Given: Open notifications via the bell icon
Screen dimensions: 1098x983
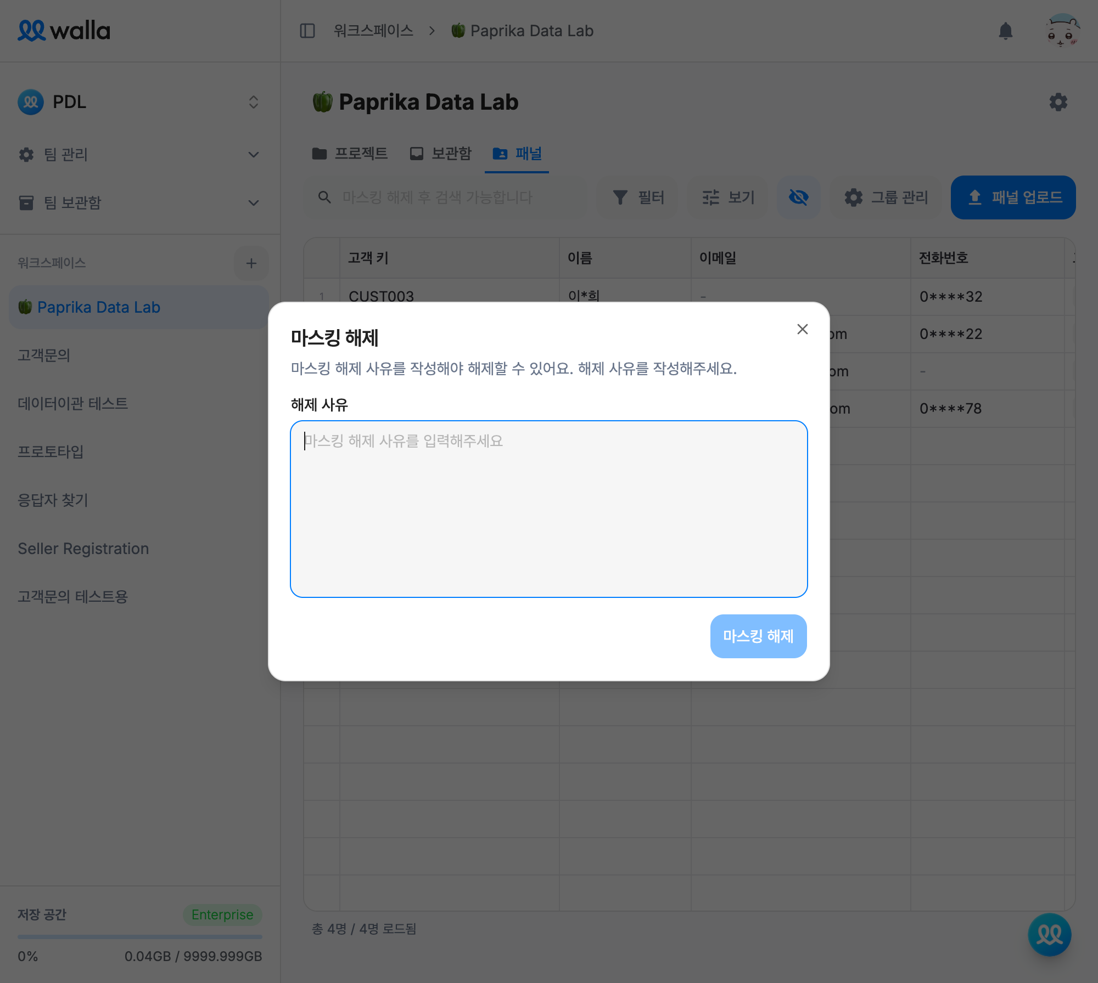Looking at the screenshot, I should click(x=1006, y=31).
